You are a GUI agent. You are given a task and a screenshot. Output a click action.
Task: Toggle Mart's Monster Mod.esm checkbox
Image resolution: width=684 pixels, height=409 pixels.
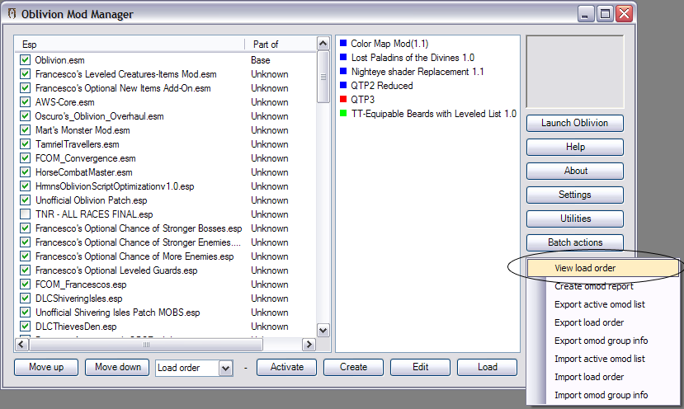(25, 130)
